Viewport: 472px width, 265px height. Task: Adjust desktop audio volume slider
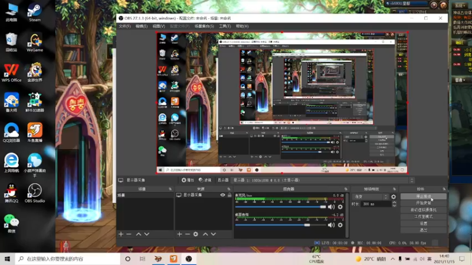tap(281, 225)
